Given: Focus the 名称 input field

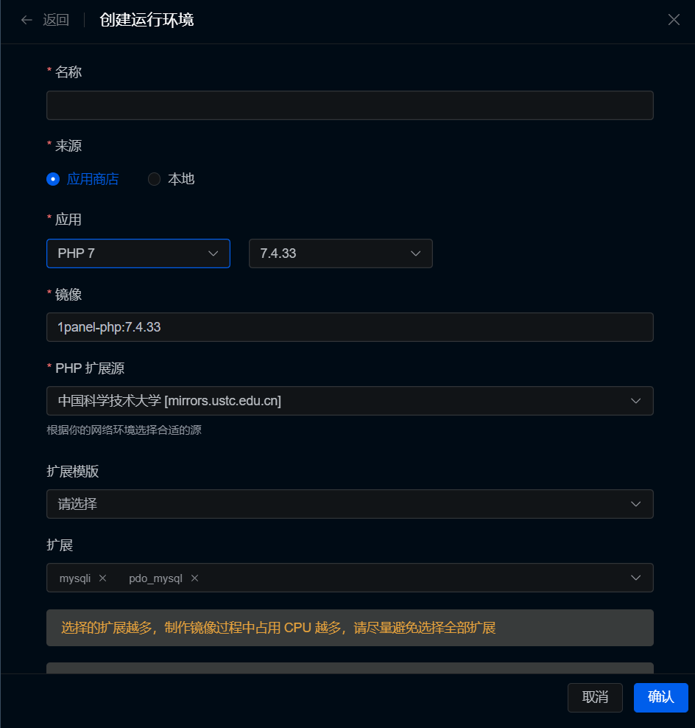Looking at the screenshot, I should [x=350, y=105].
